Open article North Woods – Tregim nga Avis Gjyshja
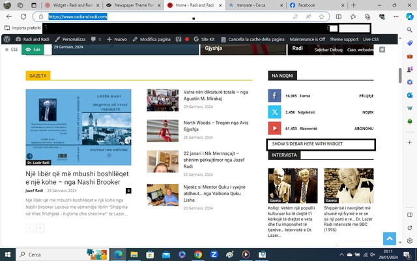Viewport: 417px width, 261px height. click(x=216, y=126)
